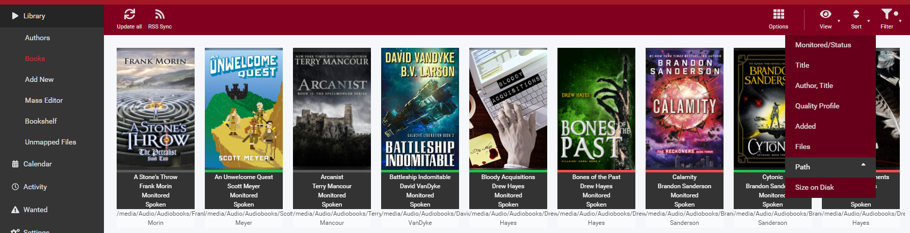Open the Filter funnel menu

tap(887, 14)
